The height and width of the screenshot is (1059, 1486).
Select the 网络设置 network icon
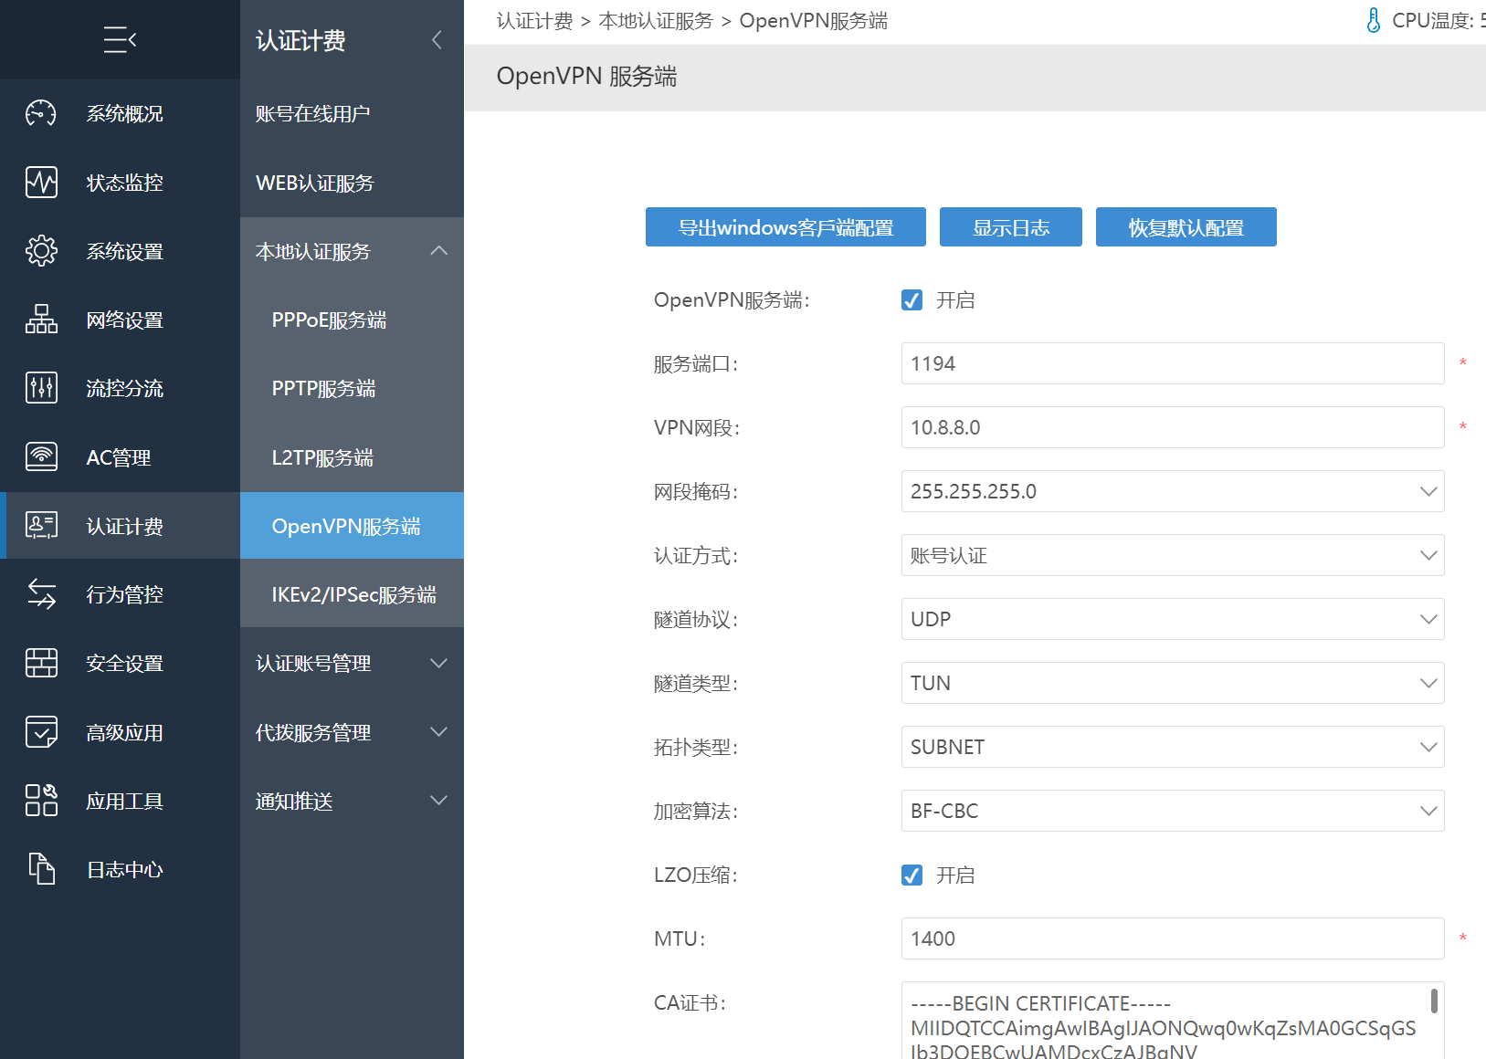point(41,320)
